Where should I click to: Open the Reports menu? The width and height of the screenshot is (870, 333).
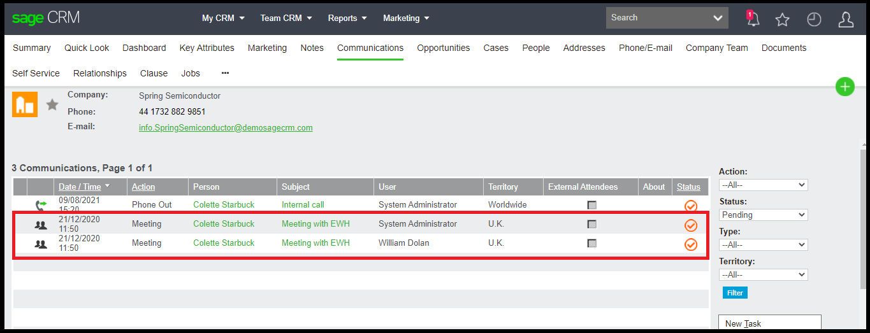coord(347,18)
